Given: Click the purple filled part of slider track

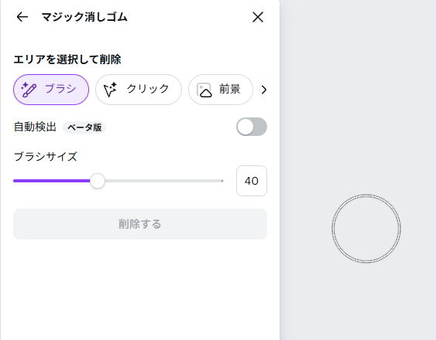Looking at the screenshot, I should click(52, 181).
